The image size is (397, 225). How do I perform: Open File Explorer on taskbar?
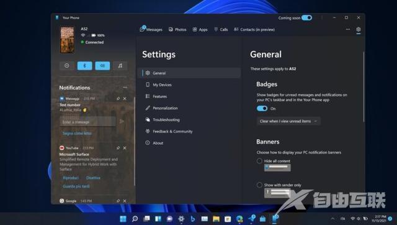point(216,219)
